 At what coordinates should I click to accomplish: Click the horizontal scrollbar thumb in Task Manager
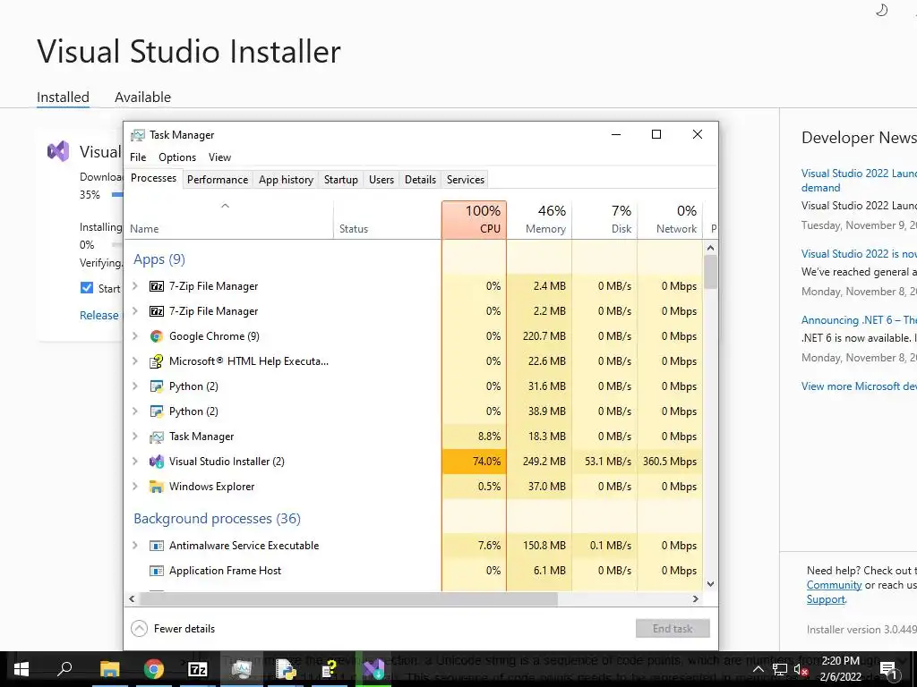pyautogui.click(x=349, y=598)
